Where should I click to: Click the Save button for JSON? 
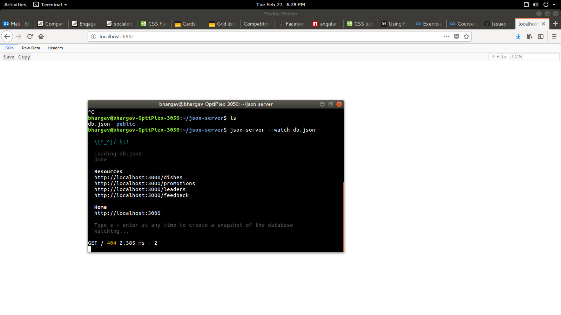[8, 57]
